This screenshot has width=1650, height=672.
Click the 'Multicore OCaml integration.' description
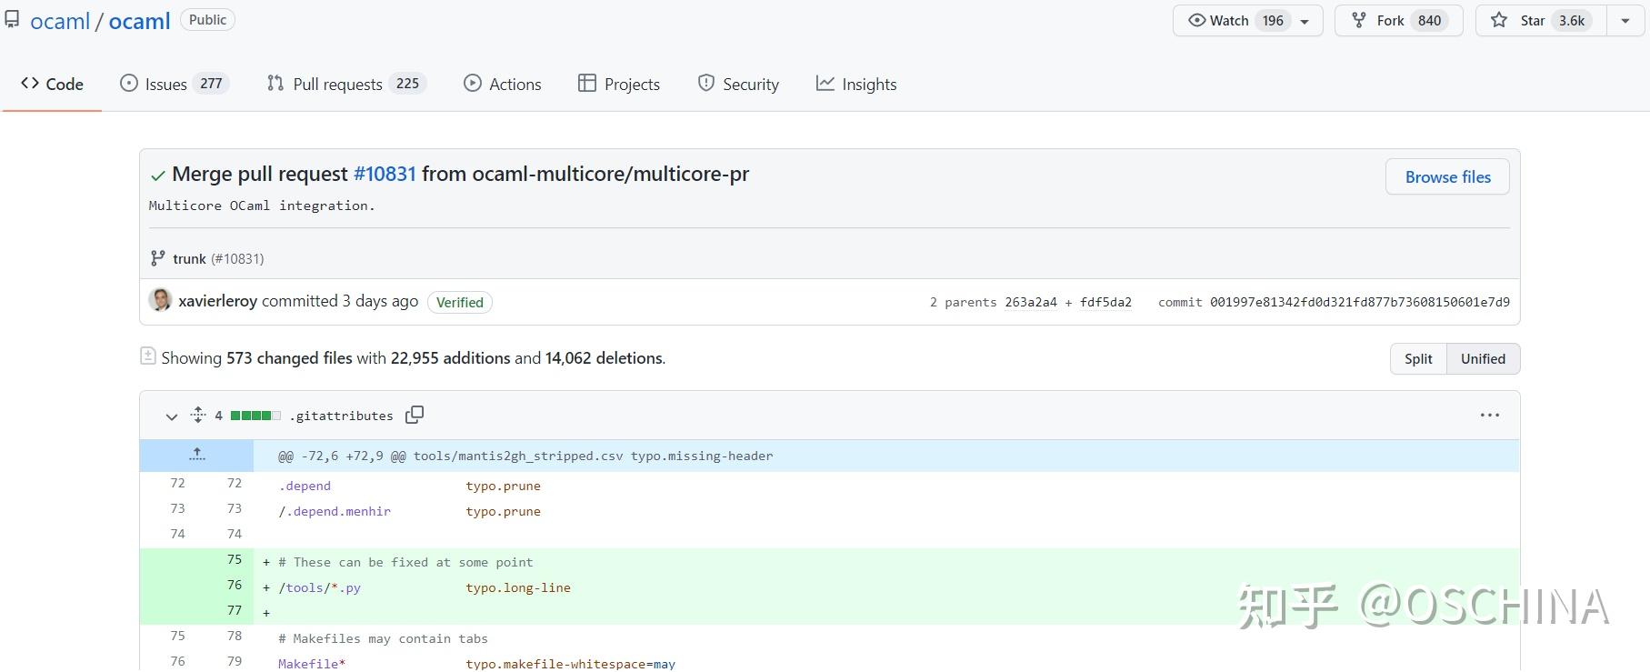(x=262, y=206)
